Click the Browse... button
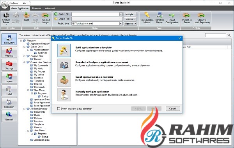234x148 pixels. point(130,19)
